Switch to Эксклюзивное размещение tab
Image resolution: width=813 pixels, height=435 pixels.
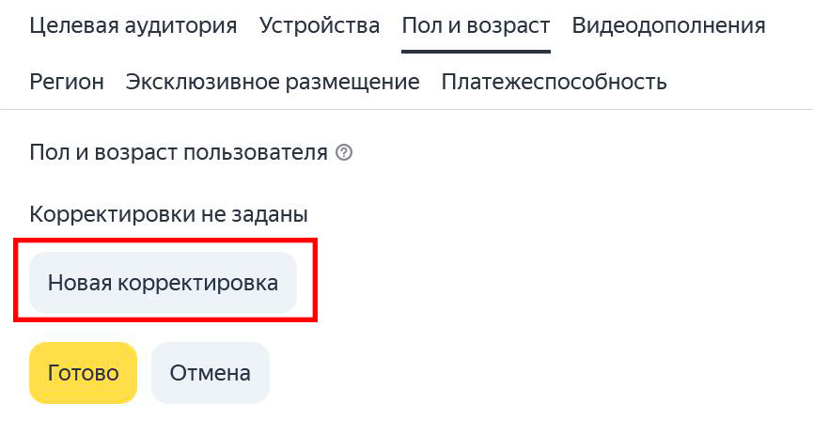(x=273, y=82)
